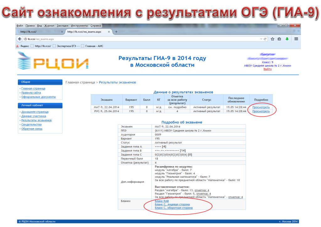The height and width of the screenshot is (227, 321).
Task: Open the Главная страница sidebar link
Action: (33, 89)
